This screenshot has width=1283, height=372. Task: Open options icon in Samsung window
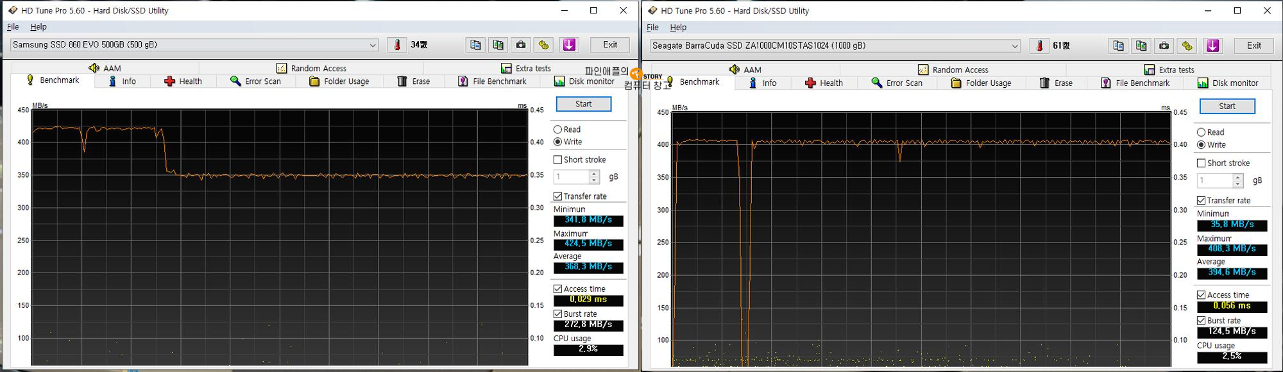tap(544, 45)
